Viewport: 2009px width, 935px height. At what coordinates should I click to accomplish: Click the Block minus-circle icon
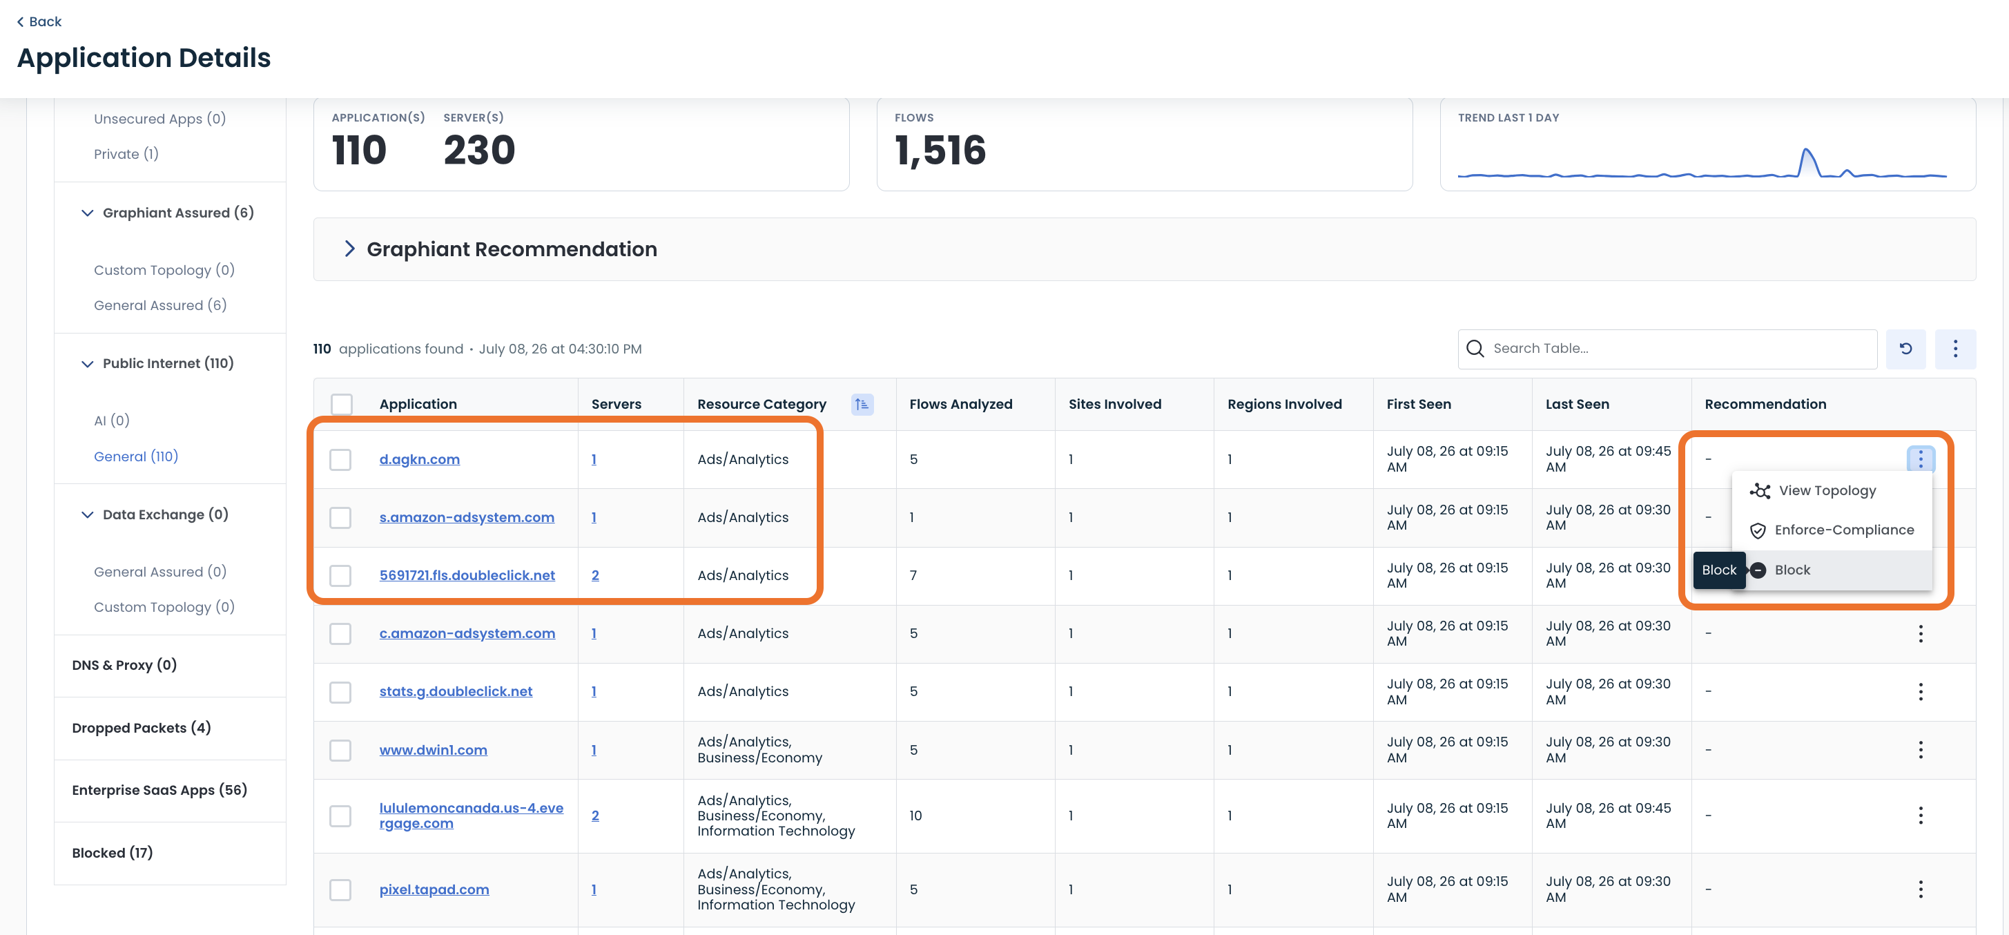[1758, 570]
